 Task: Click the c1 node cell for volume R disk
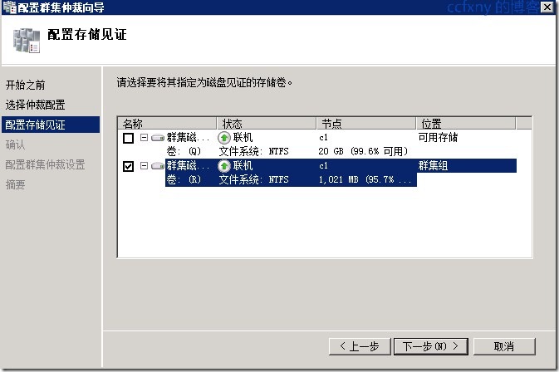324,166
